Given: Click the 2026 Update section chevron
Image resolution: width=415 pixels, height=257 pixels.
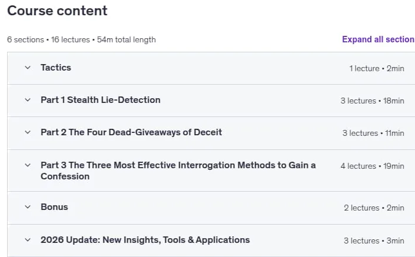Looking at the screenshot, I should click(x=28, y=240).
